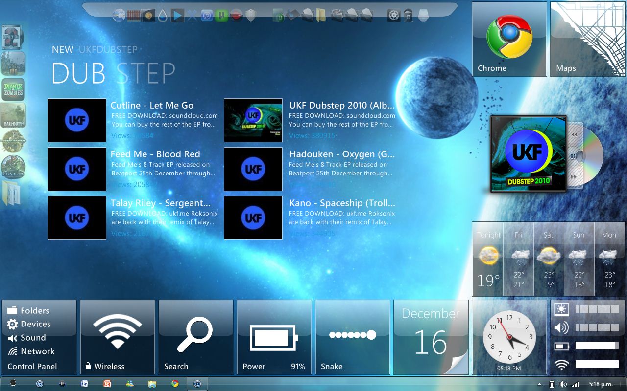The image size is (627, 391).
Task: Open the folder icon in side dock
Action: click(13, 193)
